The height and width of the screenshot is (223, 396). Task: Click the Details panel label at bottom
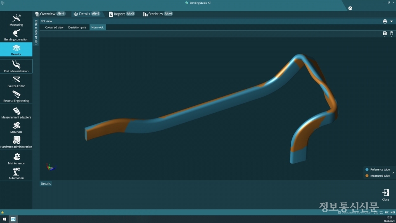[46, 183]
